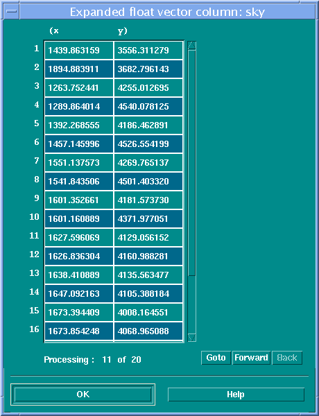This screenshot has width=319, height=416.
Task: Select x value 1601.352661
Action: (79, 200)
